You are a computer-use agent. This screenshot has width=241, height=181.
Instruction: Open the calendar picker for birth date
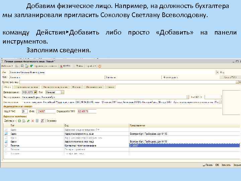click(x=35, y=93)
